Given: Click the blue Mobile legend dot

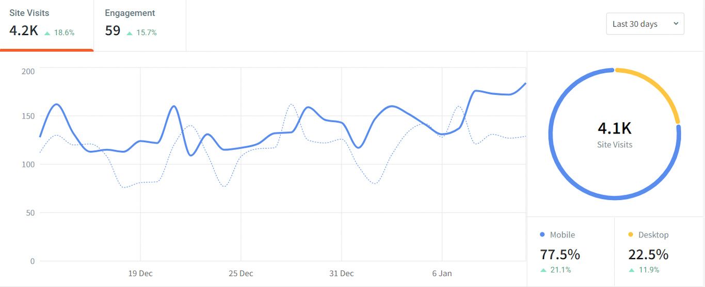Looking at the screenshot, I should tap(542, 234).
